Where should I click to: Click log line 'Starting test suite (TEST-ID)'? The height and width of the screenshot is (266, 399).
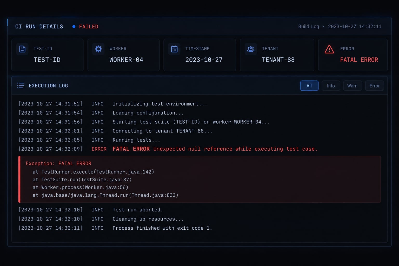(191, 122)
